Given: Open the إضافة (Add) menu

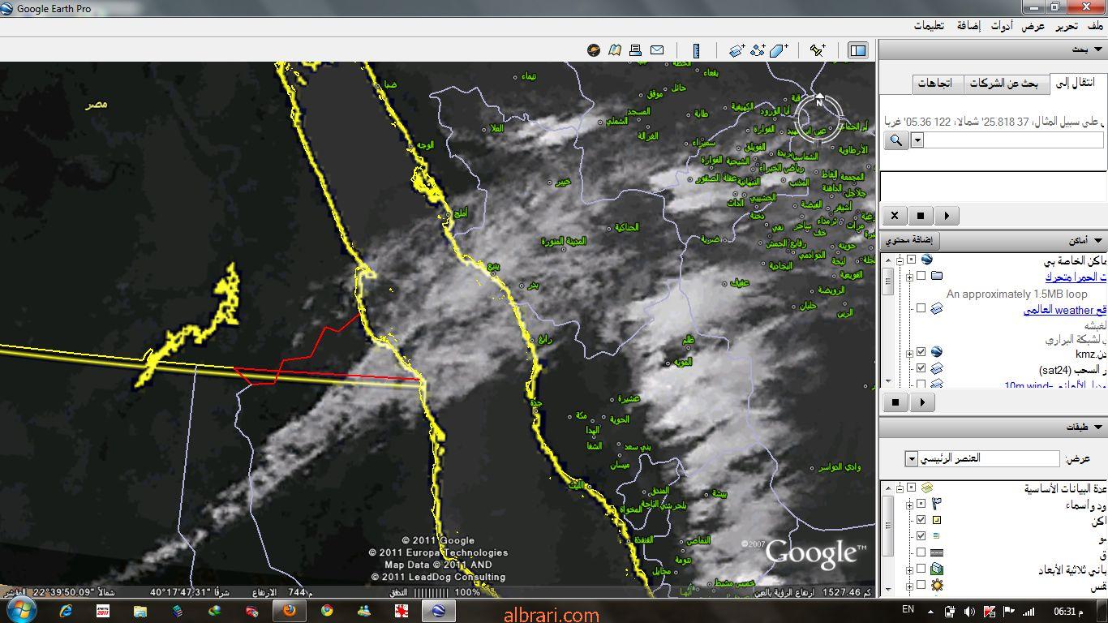Looking at the screenshot, I should click(967, 26).
